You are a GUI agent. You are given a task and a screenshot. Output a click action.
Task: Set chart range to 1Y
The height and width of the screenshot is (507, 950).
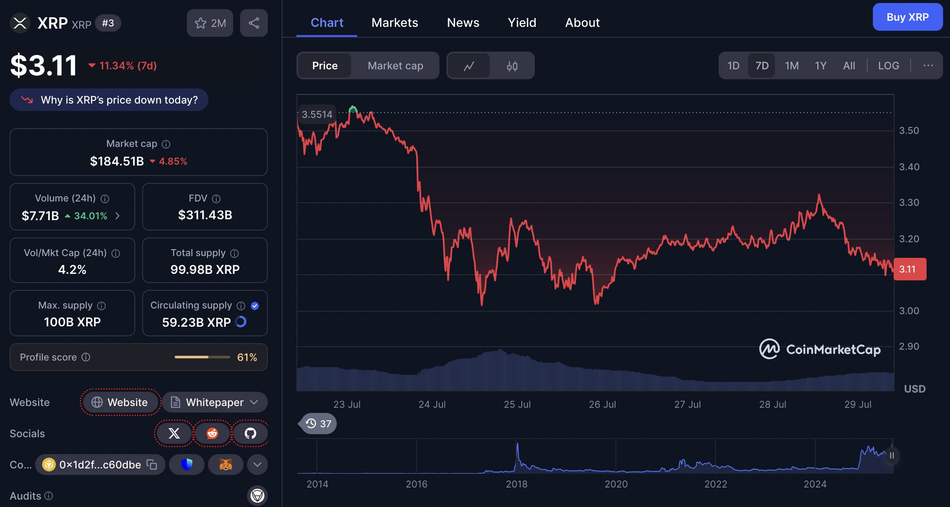coord(820,66)
